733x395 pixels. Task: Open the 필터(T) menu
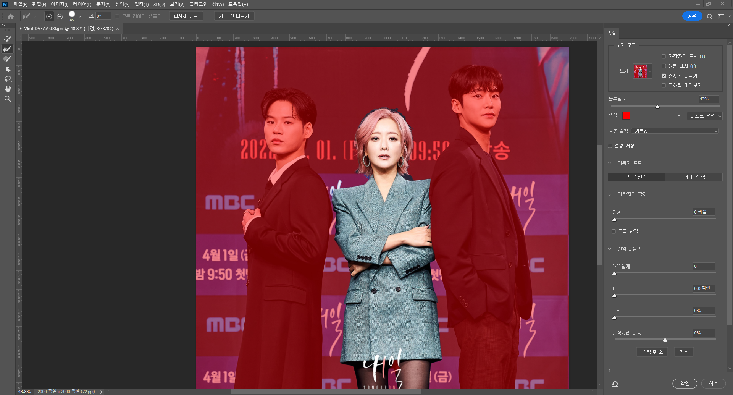pyautogui.click(x=142, y=5)
